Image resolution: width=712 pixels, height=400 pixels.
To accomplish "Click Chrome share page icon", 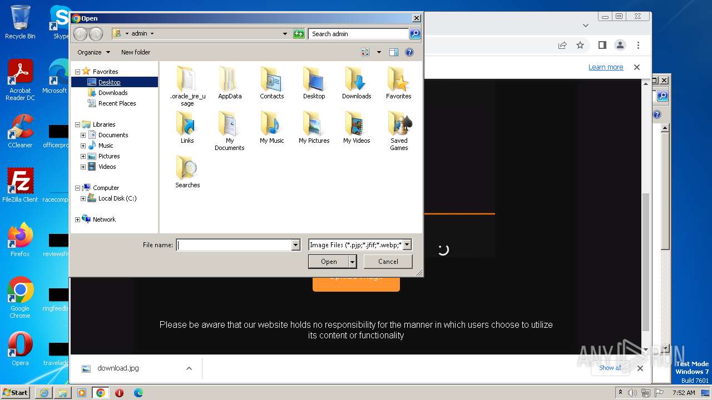I will click(562, 46).
